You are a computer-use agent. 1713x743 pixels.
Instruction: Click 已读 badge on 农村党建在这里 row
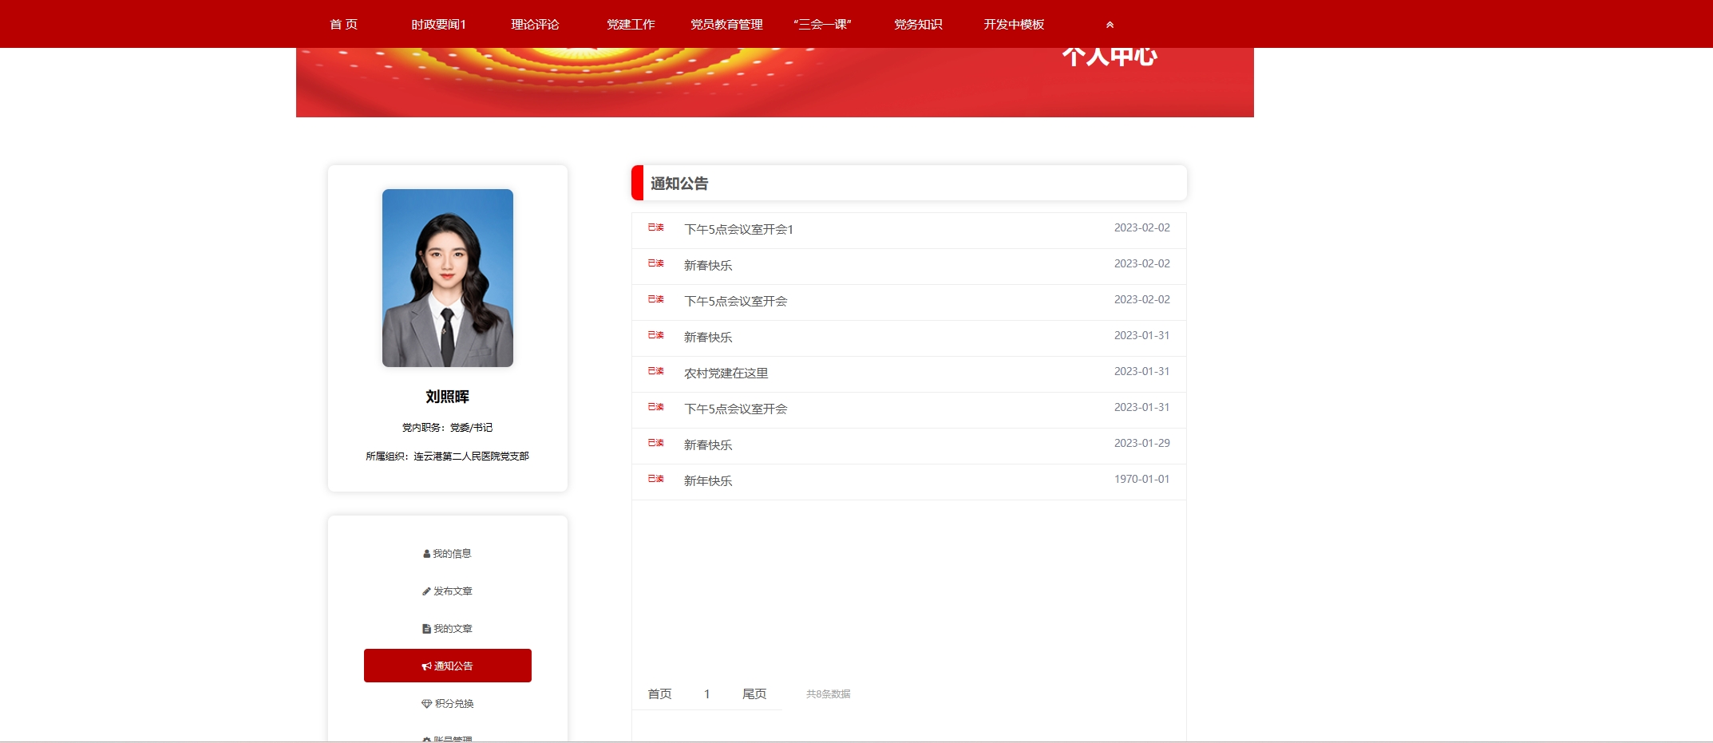tap(656, 371)
